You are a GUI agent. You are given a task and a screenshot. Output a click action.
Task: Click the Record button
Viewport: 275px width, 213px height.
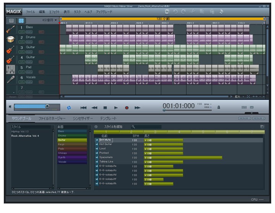127,108
